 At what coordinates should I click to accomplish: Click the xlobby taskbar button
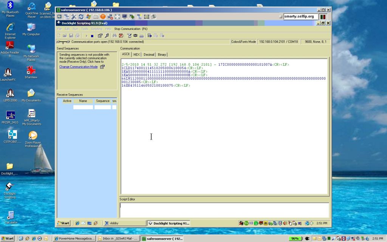[x=125, y=223]
